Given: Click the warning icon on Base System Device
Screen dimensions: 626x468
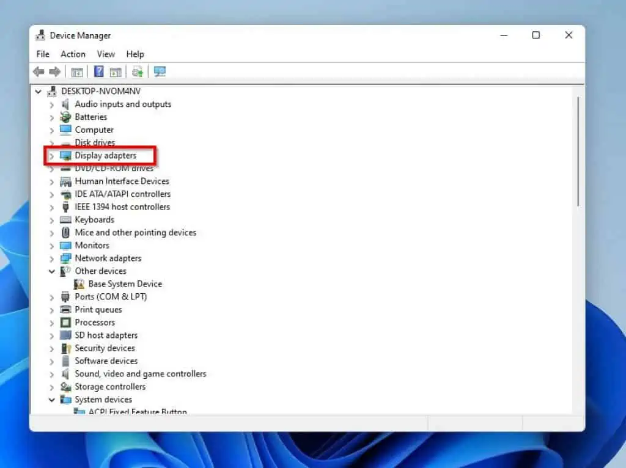Looking at the screenshot, I should [79, 283].
